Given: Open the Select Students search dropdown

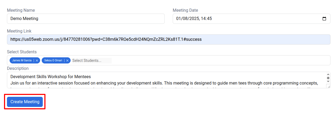Looking at the screenshot, I should pos(92,61).
